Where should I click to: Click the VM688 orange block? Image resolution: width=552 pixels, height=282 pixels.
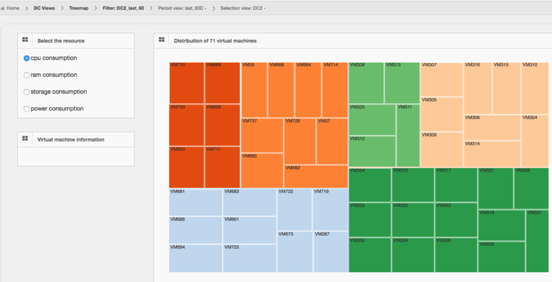281,90
